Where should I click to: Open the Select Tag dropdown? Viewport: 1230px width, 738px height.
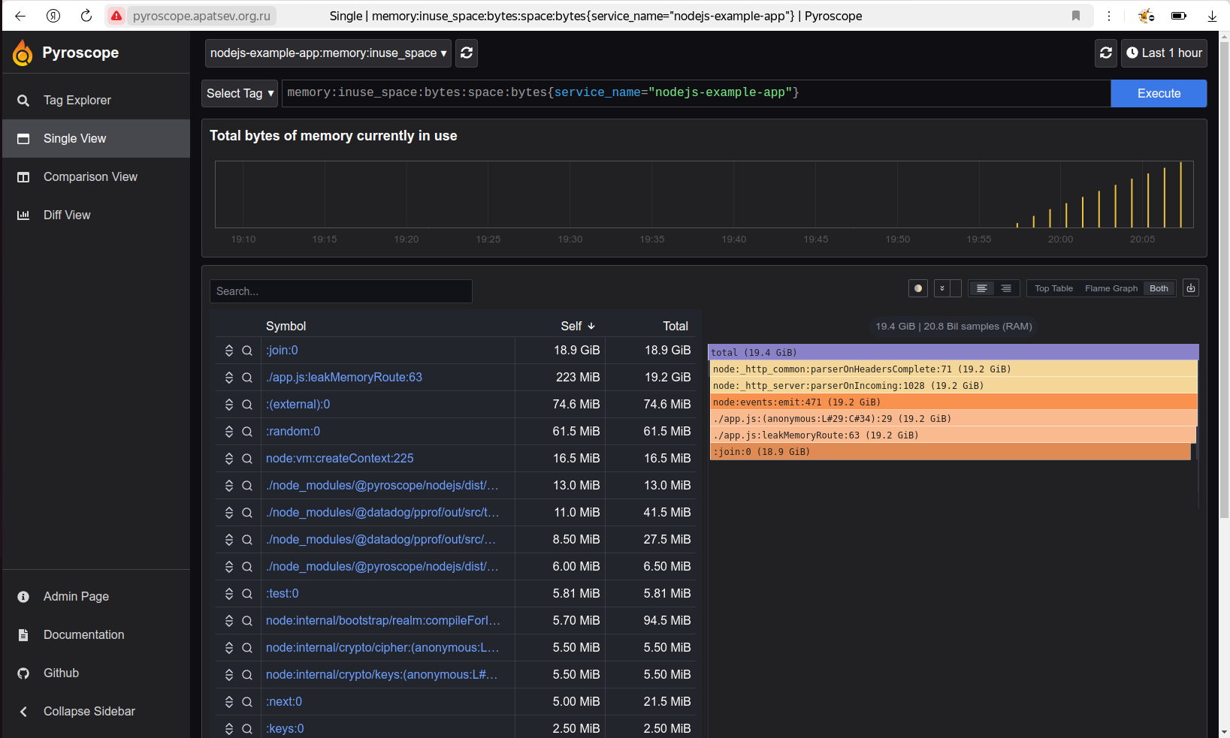click(240, 93)
